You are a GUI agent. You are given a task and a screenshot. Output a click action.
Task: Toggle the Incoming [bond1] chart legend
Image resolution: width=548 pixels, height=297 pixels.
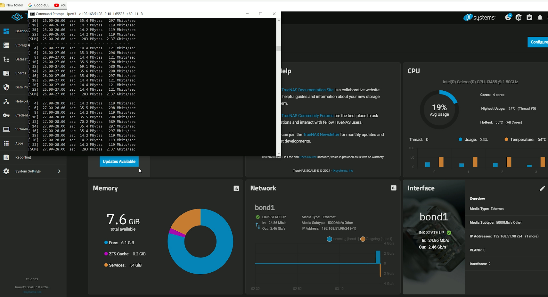point(343,239)
